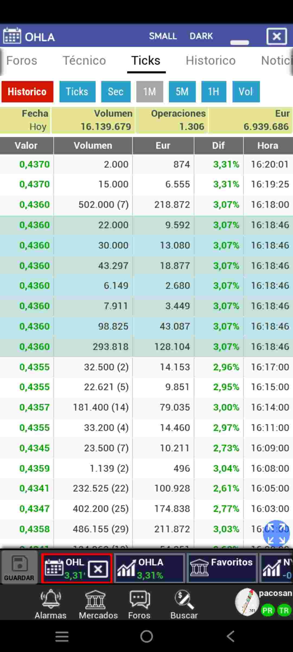Open the Favoritos bottom panel tab
The height and width of the screenshot is (652, 293).
(222, 569)
